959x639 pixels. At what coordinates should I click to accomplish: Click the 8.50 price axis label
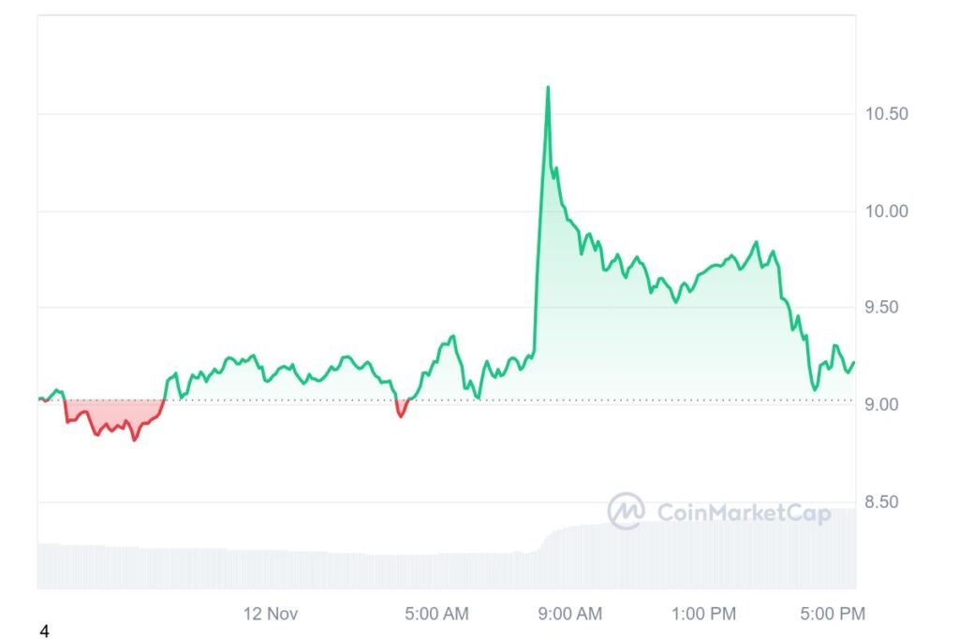(881, 502)
